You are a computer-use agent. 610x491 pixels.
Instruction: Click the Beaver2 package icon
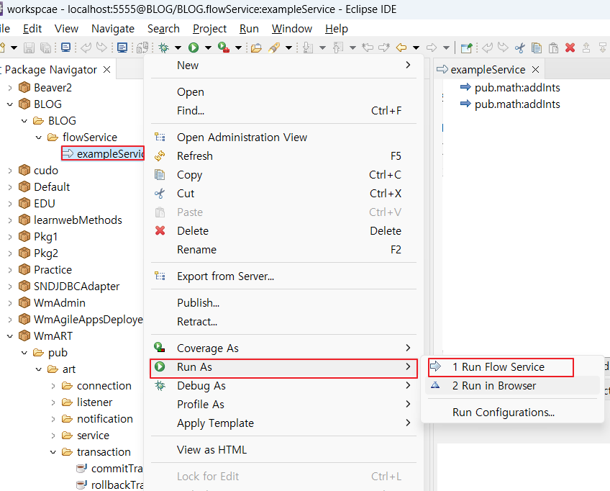coord(24,87)
